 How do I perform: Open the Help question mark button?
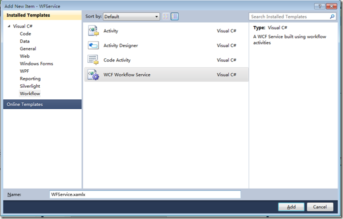click(x=319, y=6)
